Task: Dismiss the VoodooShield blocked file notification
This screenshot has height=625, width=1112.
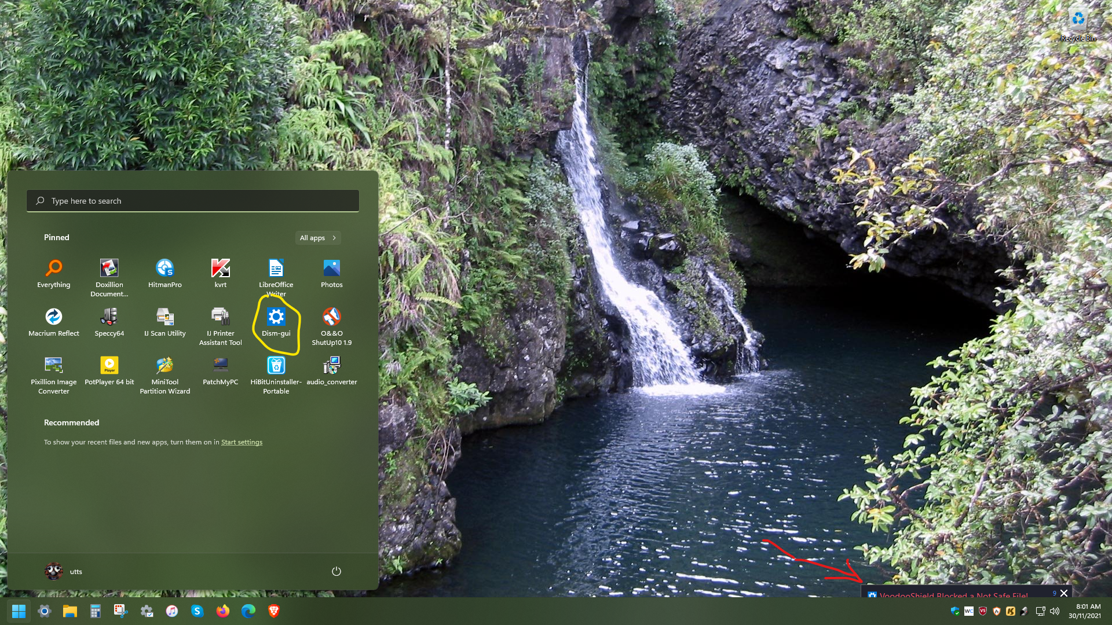Action: click(x=1064, y=593)
